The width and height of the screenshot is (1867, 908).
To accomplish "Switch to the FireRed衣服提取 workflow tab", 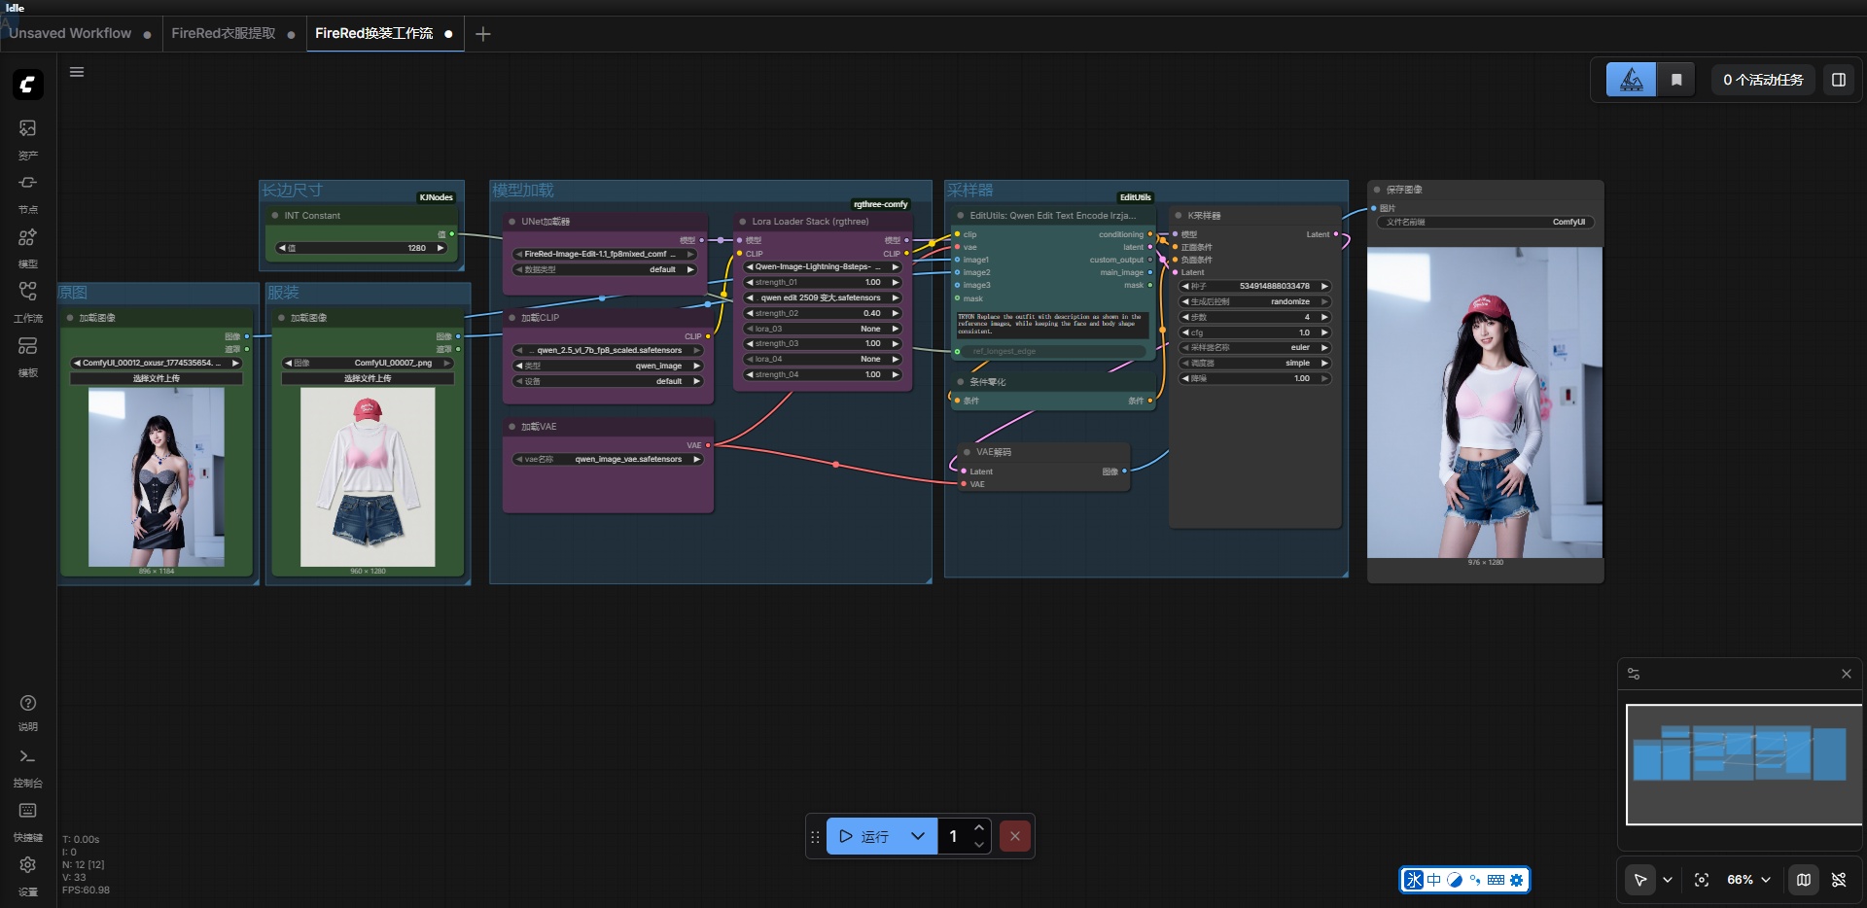I will (x=224, y=34).
